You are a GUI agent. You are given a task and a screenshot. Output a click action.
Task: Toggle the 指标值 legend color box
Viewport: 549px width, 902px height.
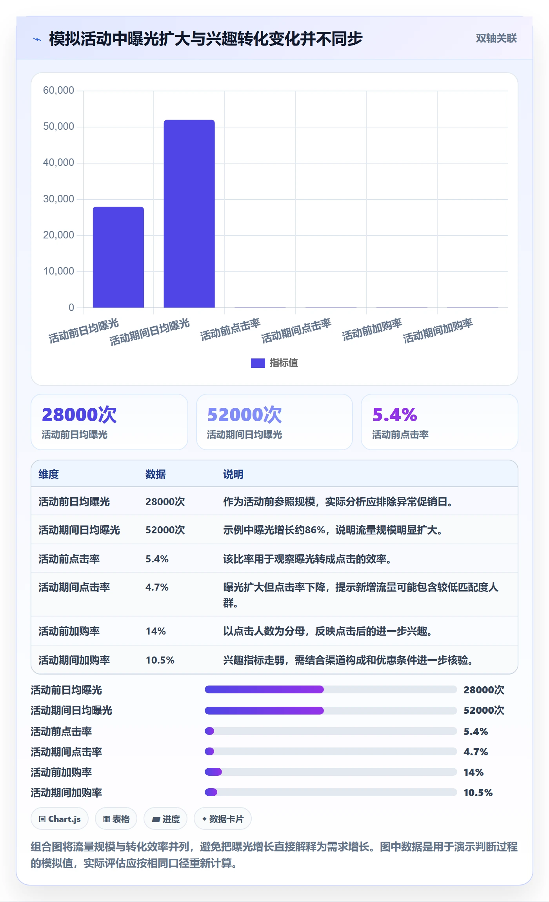pos(258,363)
